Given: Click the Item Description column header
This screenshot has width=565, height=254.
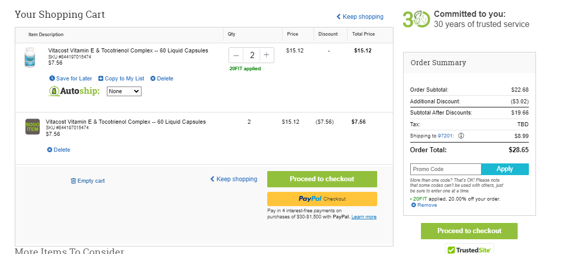Looking at the screenshot, I should [x=46, y=35].
